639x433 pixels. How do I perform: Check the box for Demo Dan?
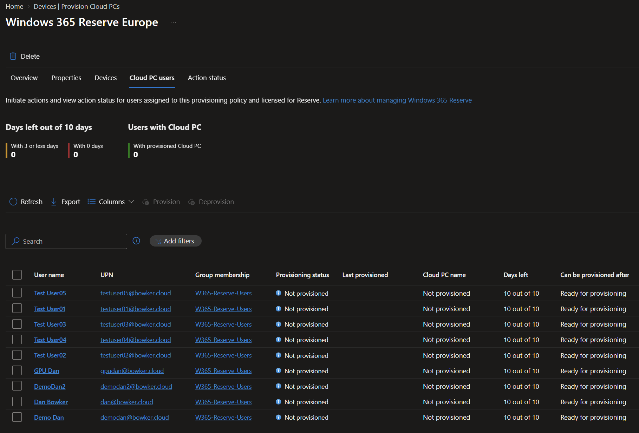click(17, 417)
